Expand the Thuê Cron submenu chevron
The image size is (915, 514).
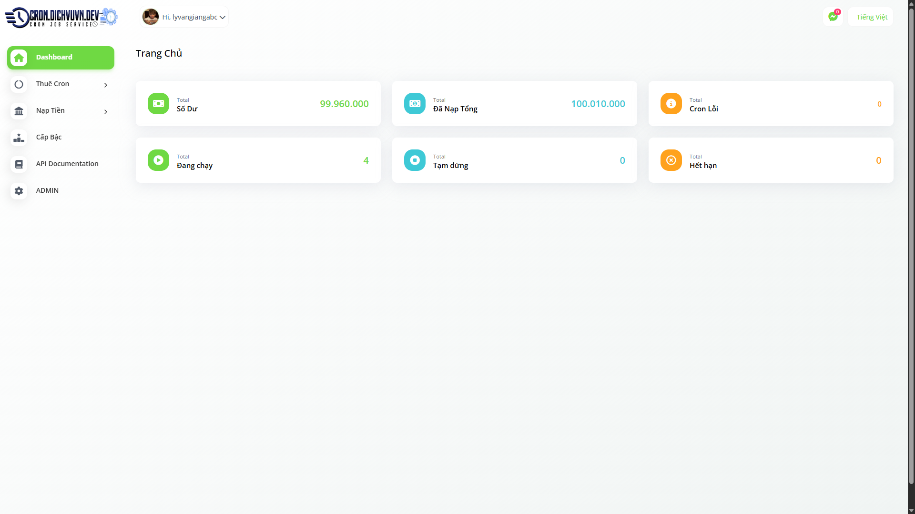(106, 85)
